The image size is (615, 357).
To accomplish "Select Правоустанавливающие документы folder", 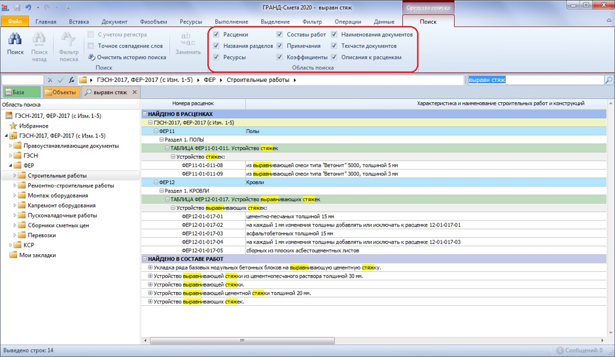I will 71,146.
